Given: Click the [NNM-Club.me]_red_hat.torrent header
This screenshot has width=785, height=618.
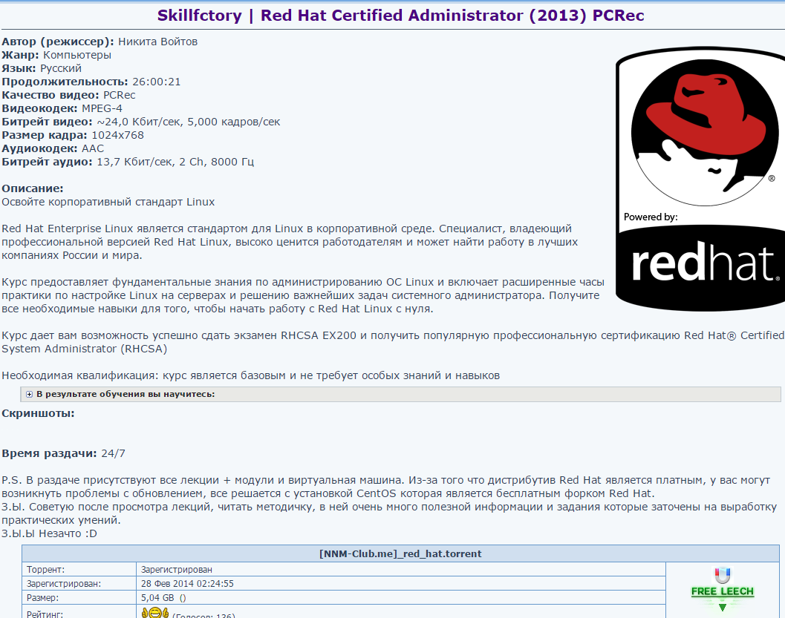Looking at the screenshot, I should point(400,553).
